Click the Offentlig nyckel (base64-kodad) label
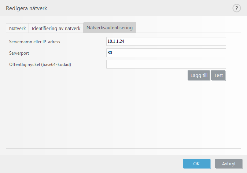247x173 pixels. pos(40,65)
